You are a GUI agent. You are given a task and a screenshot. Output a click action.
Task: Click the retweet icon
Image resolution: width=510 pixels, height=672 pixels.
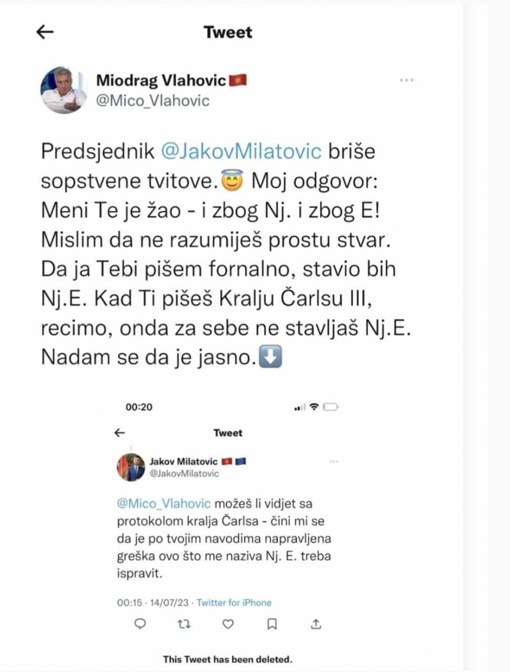184,624
